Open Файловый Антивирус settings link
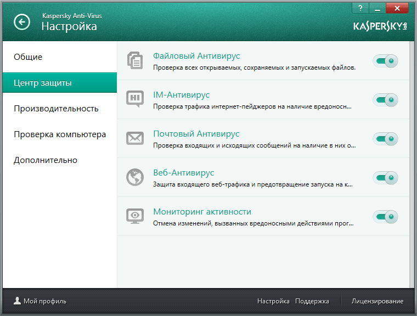The width and height of the screenshot is (417, 316). (x=196, y=56)
